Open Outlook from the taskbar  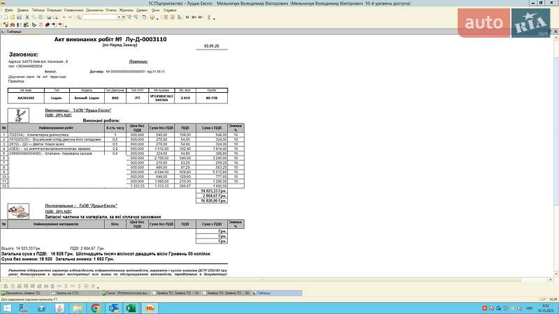tap(113, 308)
